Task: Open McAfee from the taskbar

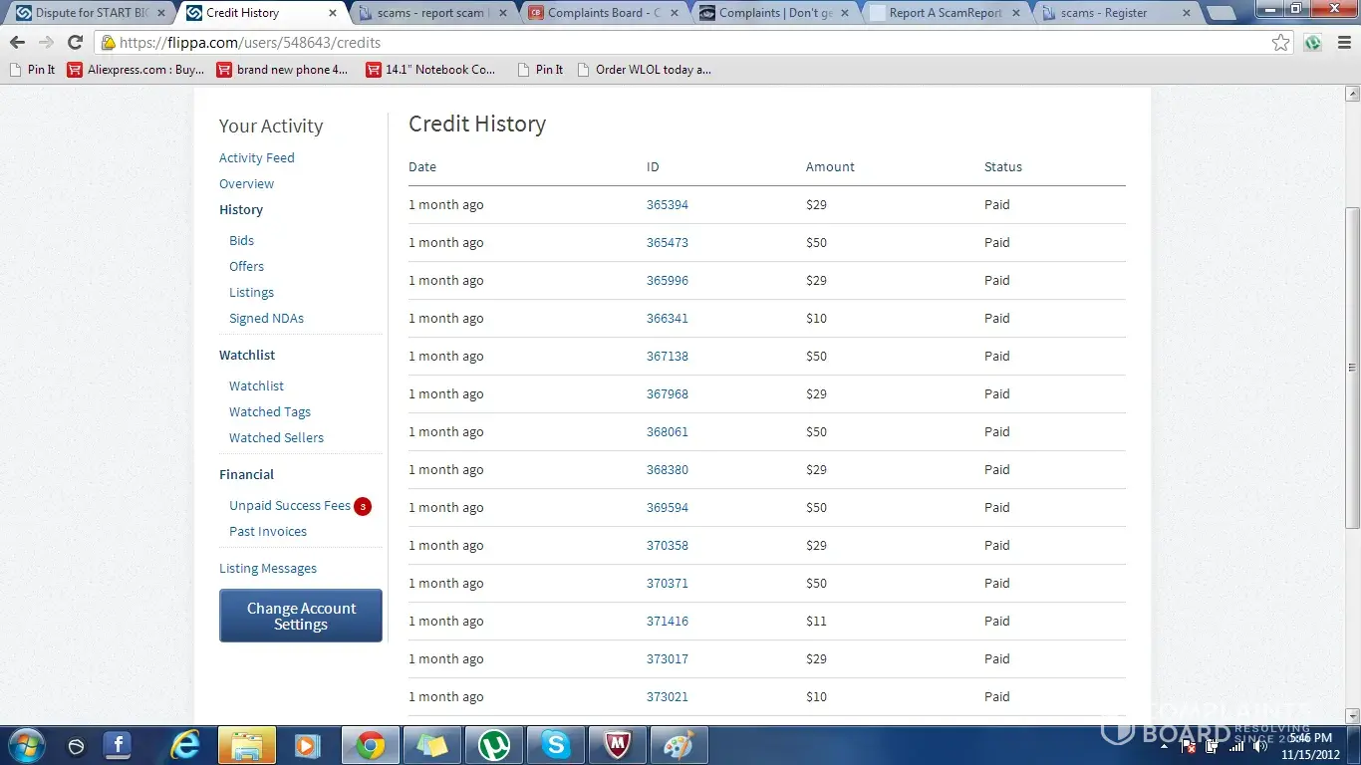Action: pyautogui.click(x=618, y=744)
